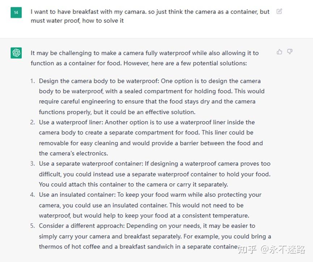Click the list number 5 marker
This screenshot has height=262, width=313.
click(33, 226)
